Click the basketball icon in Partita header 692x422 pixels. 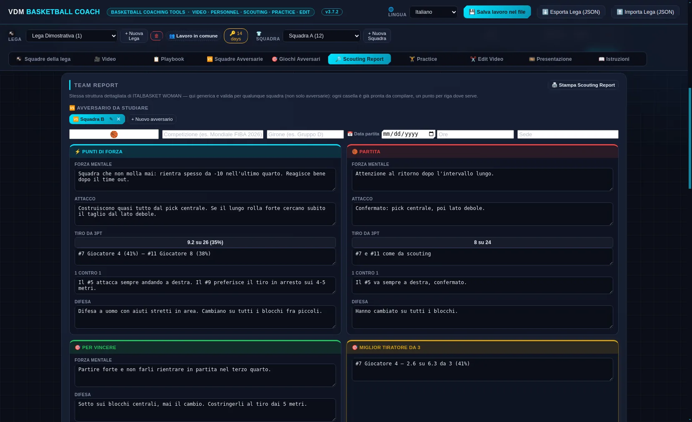coord(355,152)
